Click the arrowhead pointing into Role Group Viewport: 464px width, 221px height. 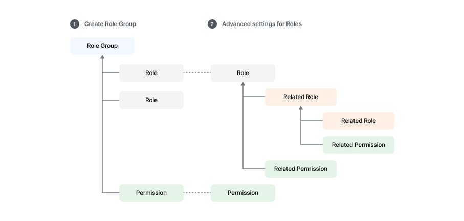(102, 57)
